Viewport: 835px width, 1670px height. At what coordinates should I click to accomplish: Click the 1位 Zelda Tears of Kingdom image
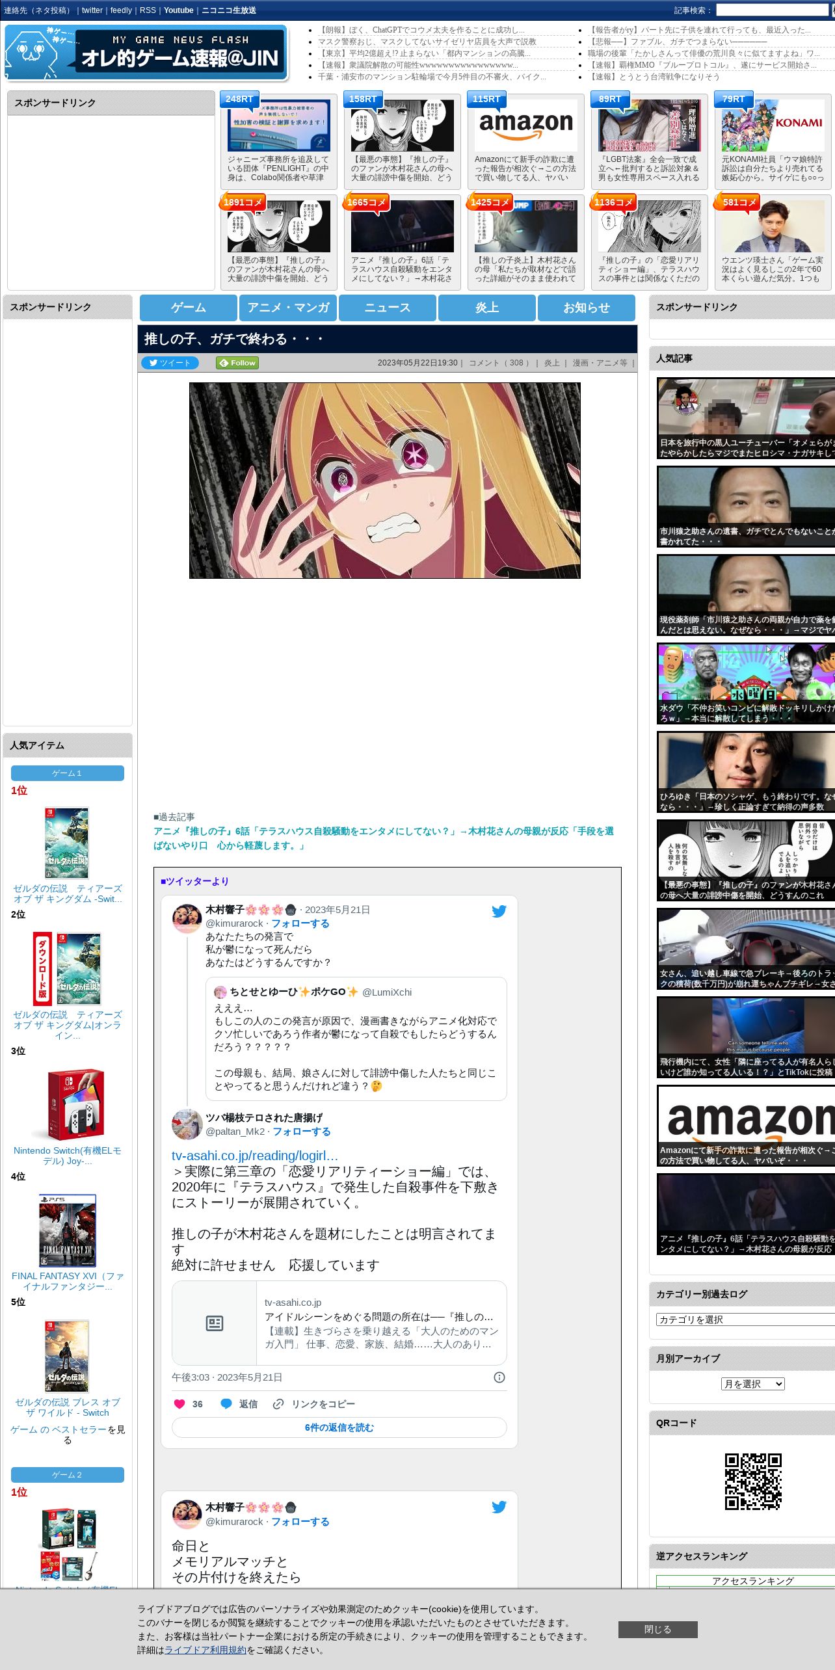click(x=66, y=843)
